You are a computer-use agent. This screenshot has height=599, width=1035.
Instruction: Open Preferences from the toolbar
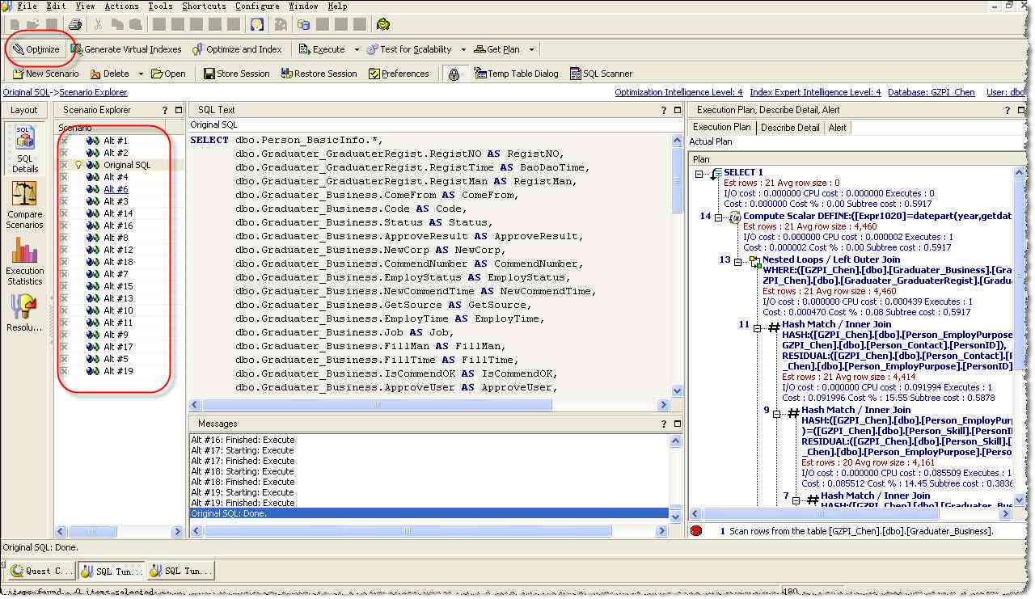pyautogui.click(x=399, y=74)
